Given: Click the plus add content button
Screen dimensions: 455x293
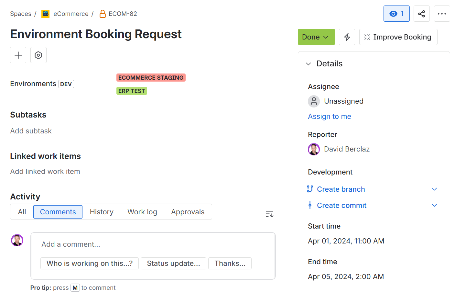Looking at the screenshot, I should [18, 55].
